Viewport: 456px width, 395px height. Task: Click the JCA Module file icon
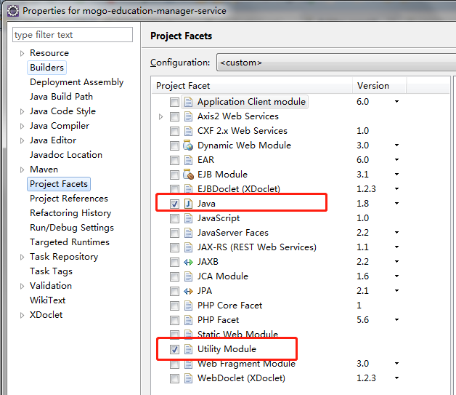pyautogui.click(x=188, y=276)
